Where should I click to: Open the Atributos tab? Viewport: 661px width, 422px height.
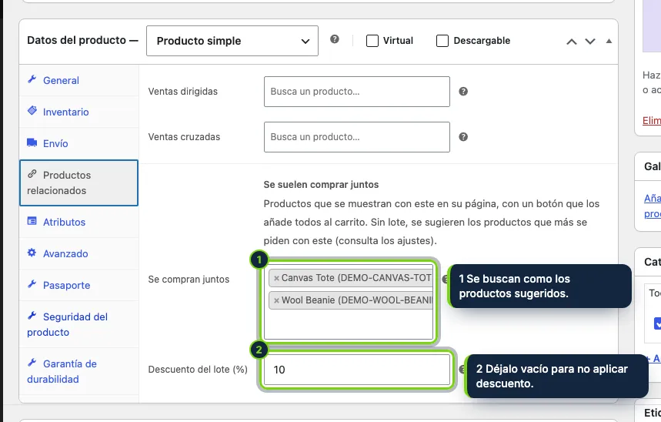point(78,222)
